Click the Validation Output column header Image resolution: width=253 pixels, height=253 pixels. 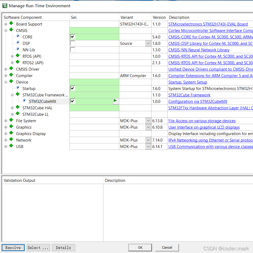click(x=53, y=180)
